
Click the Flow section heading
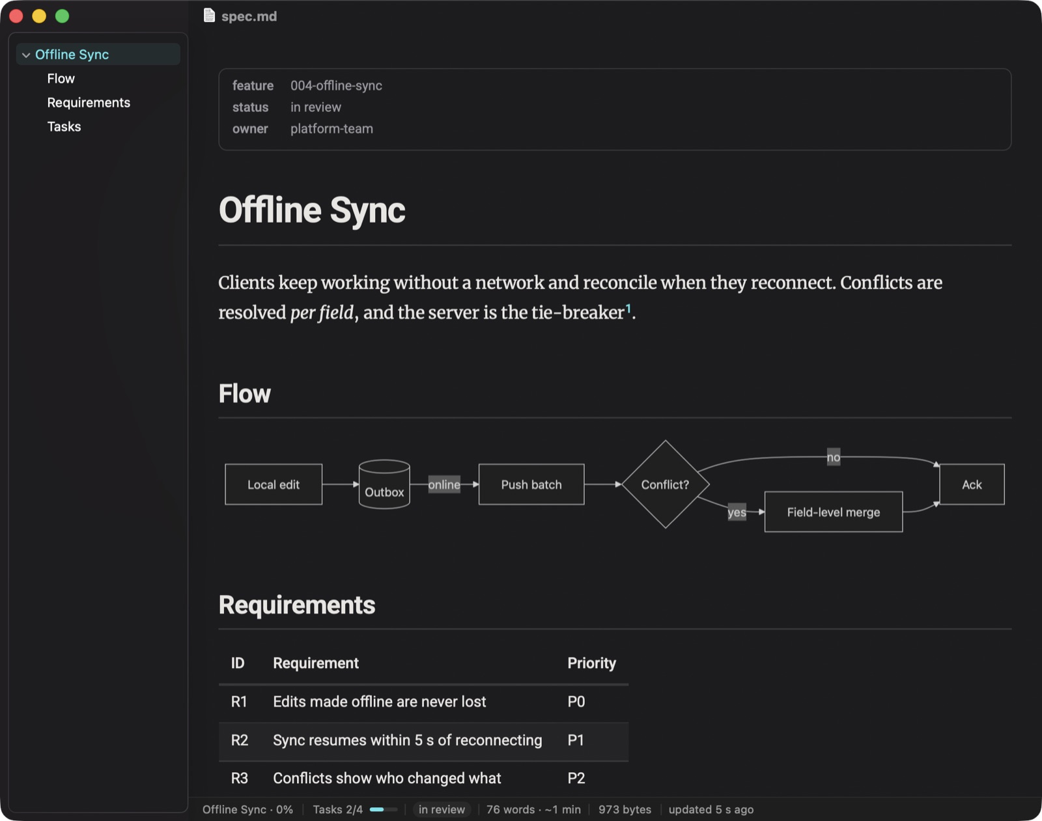click(x=244, y=394)
